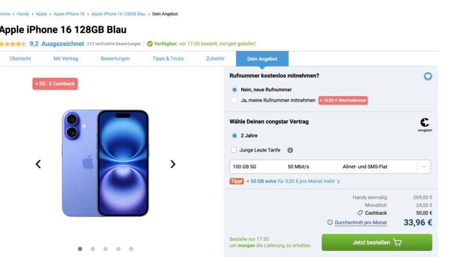Show previous product image arrow
This screenshot has height=265, width=450.
click(x=38, y=164)
